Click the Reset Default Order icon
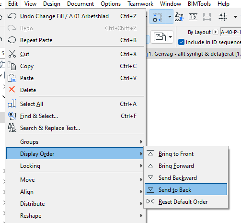The image size is (241, 223). (x=150, y=201)
